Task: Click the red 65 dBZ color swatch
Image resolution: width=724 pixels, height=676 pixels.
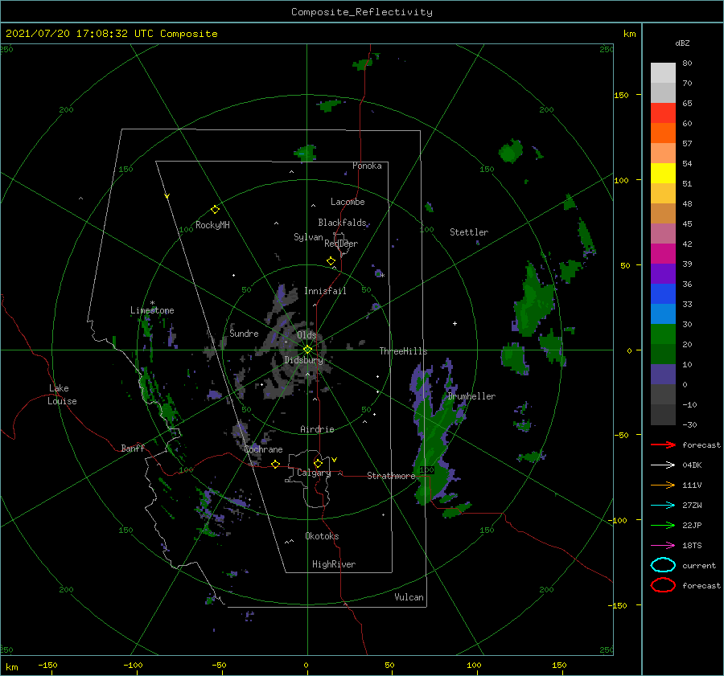Action: coord(663,113)
